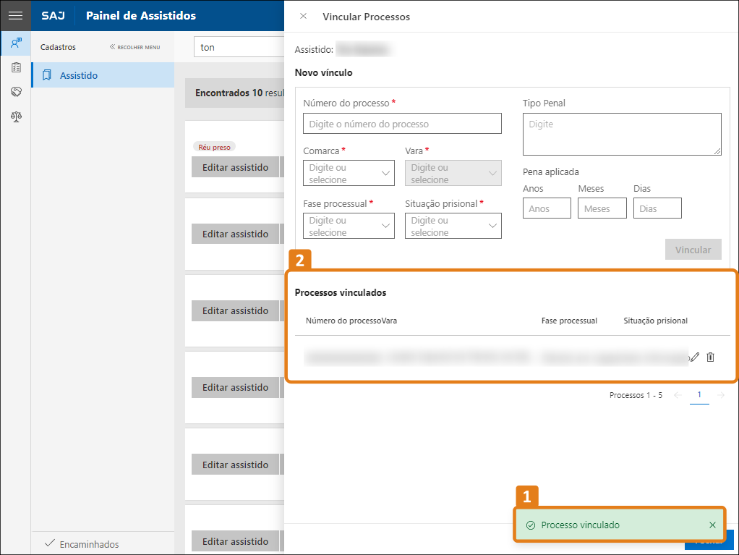Select the person registry sidebar icon

coord(16,43)
